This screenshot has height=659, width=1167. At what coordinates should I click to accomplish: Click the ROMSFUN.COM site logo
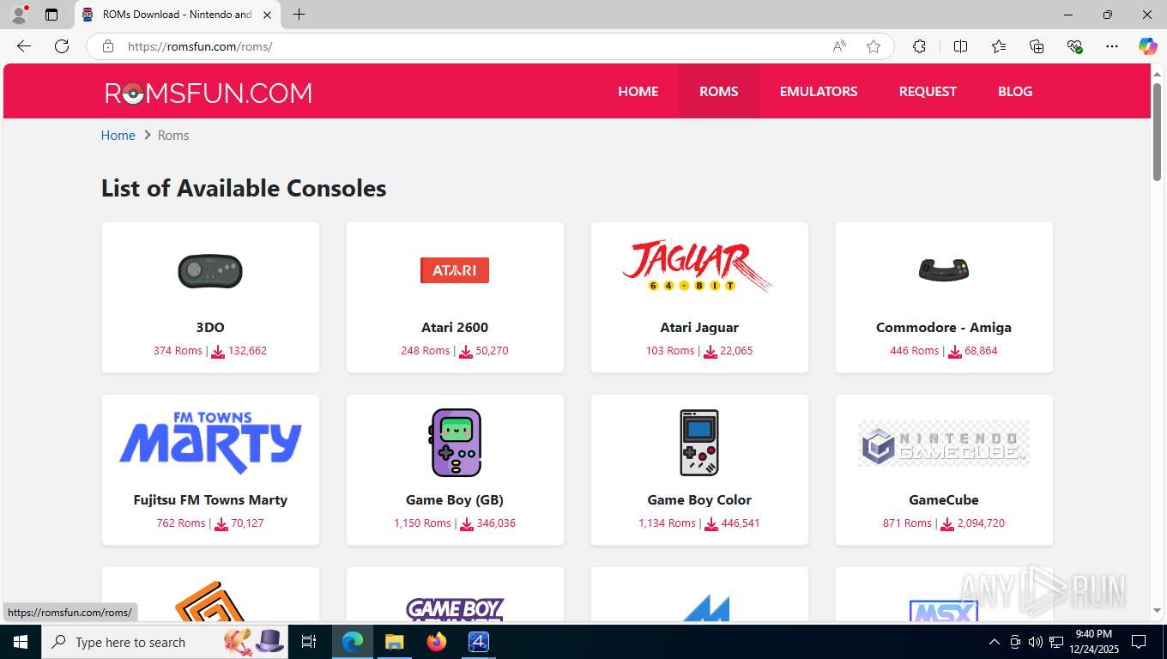209,93
